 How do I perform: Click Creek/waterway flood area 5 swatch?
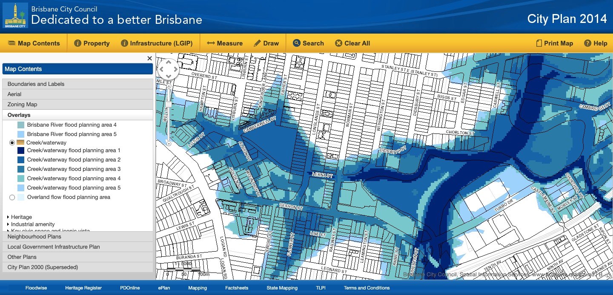coord(20,188)
